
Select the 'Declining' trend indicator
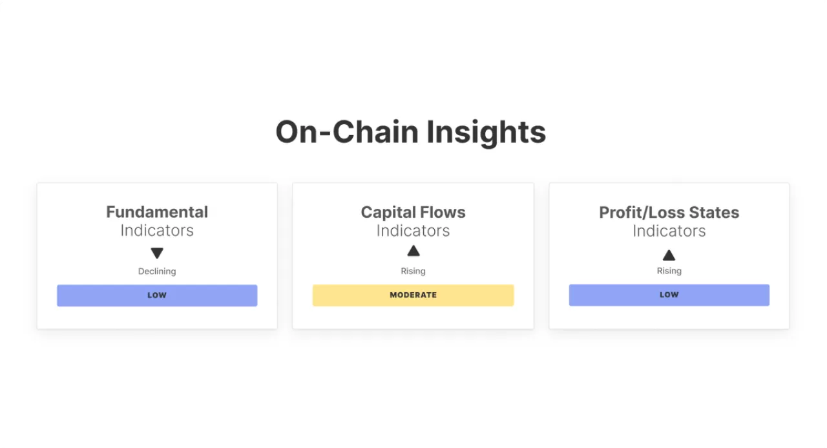[156, 271]
